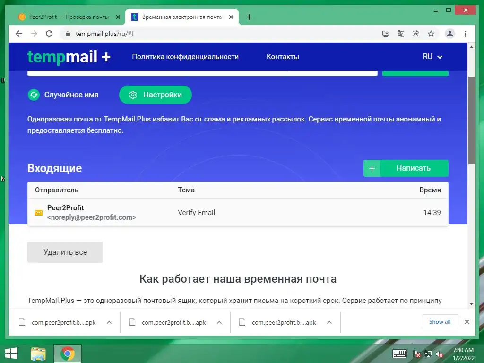
Task: Click the browser back arrow
Action: 19,34
